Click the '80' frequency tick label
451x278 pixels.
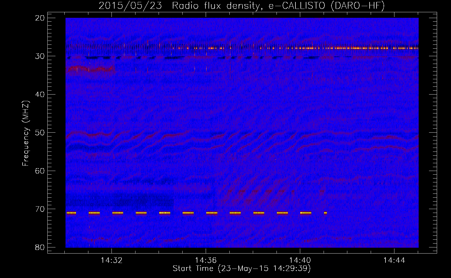coord(40,247)
